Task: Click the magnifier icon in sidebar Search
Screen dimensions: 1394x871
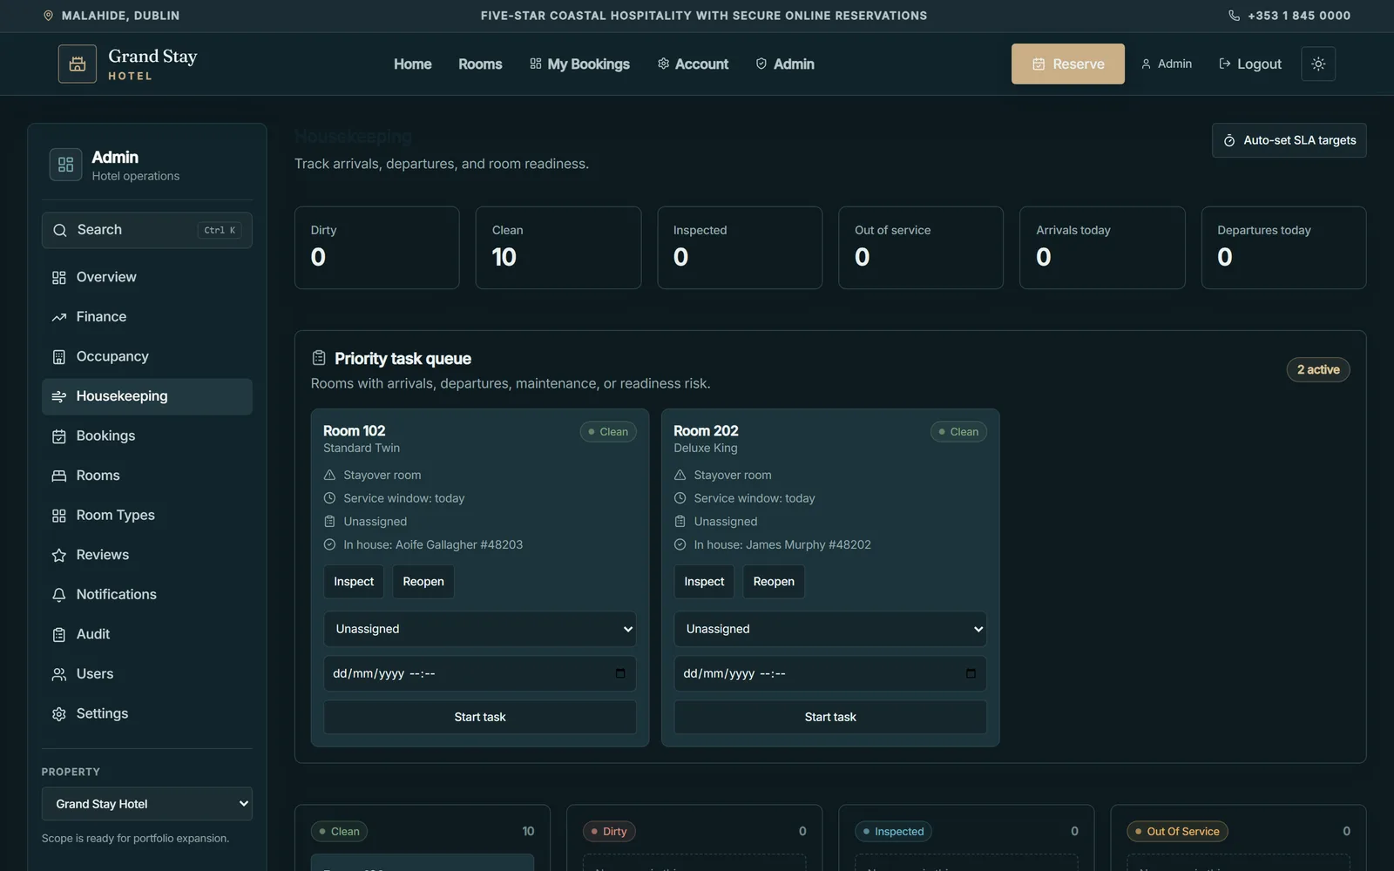Action: tap(60, 230)
